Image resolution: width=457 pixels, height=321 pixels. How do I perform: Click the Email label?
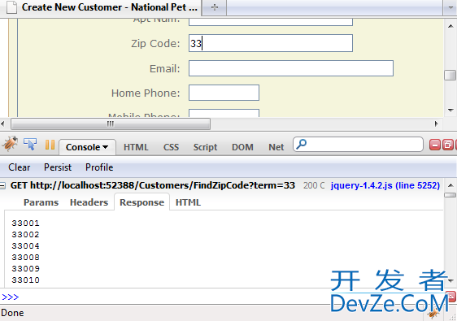[165, 69]
